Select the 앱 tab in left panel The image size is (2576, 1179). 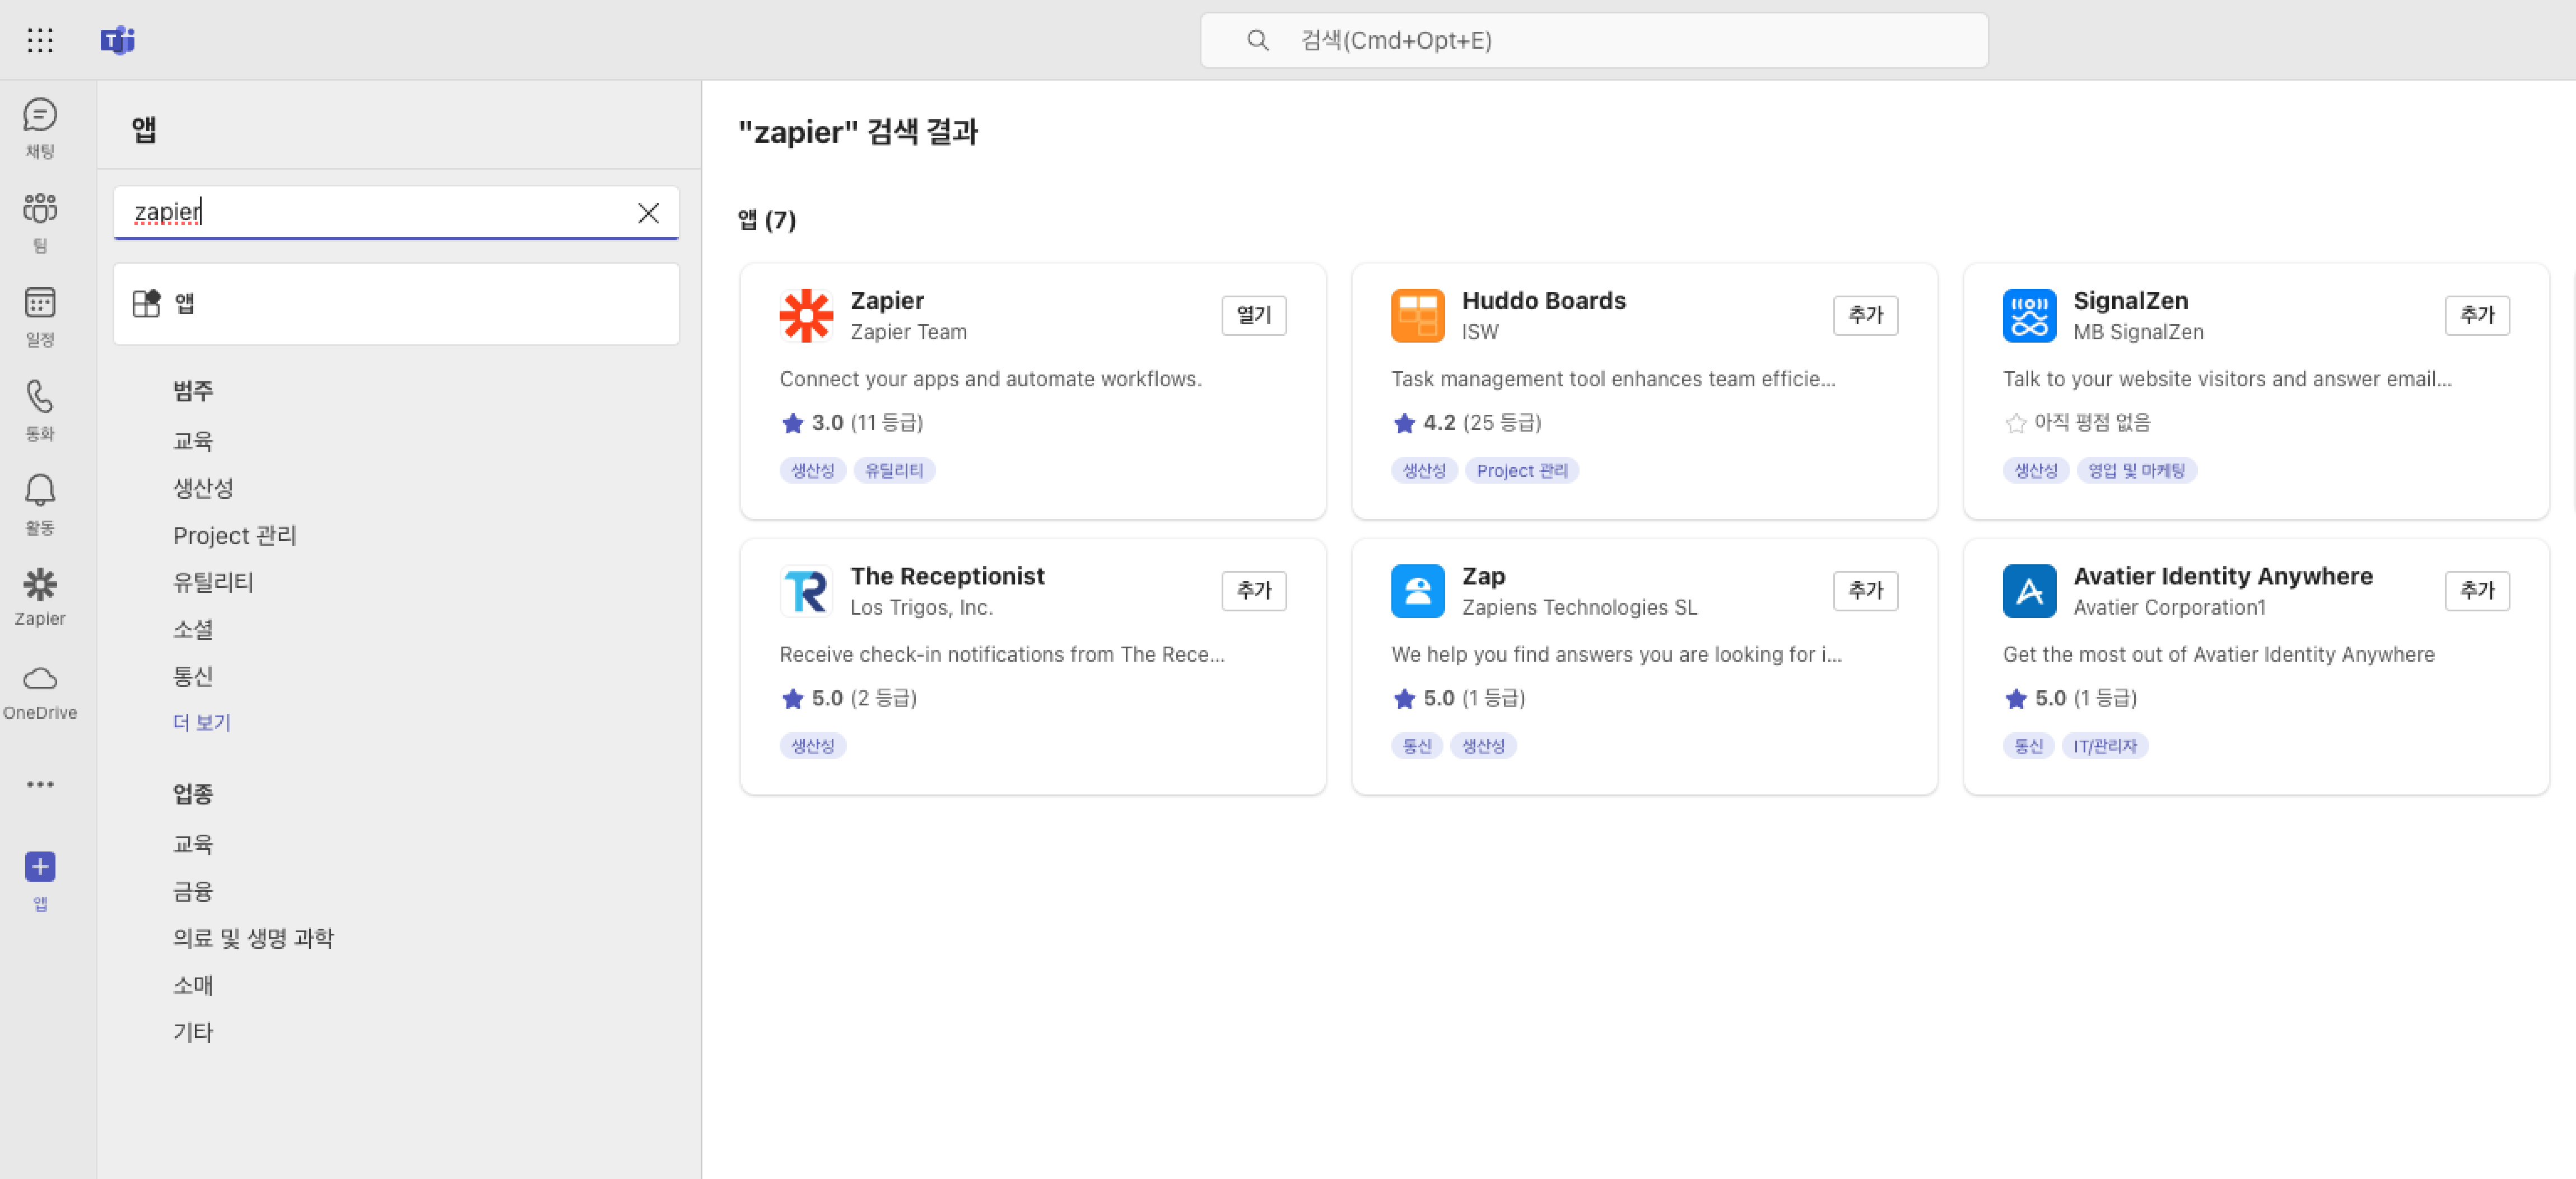click(395, 304)
